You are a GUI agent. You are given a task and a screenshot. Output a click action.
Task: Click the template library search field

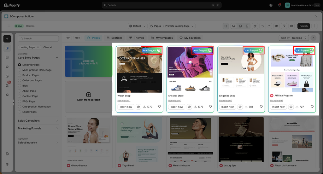[38, 38]
